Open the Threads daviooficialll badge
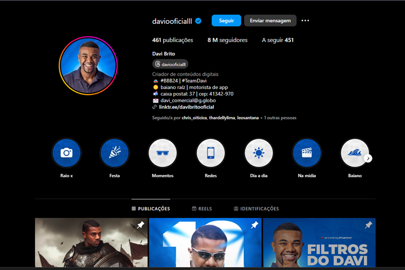The width and height of the screenshot is (405, 270). click(x=170, y=64)
